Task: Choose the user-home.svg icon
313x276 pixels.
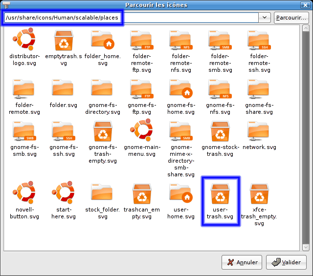Action: [181, 193]
